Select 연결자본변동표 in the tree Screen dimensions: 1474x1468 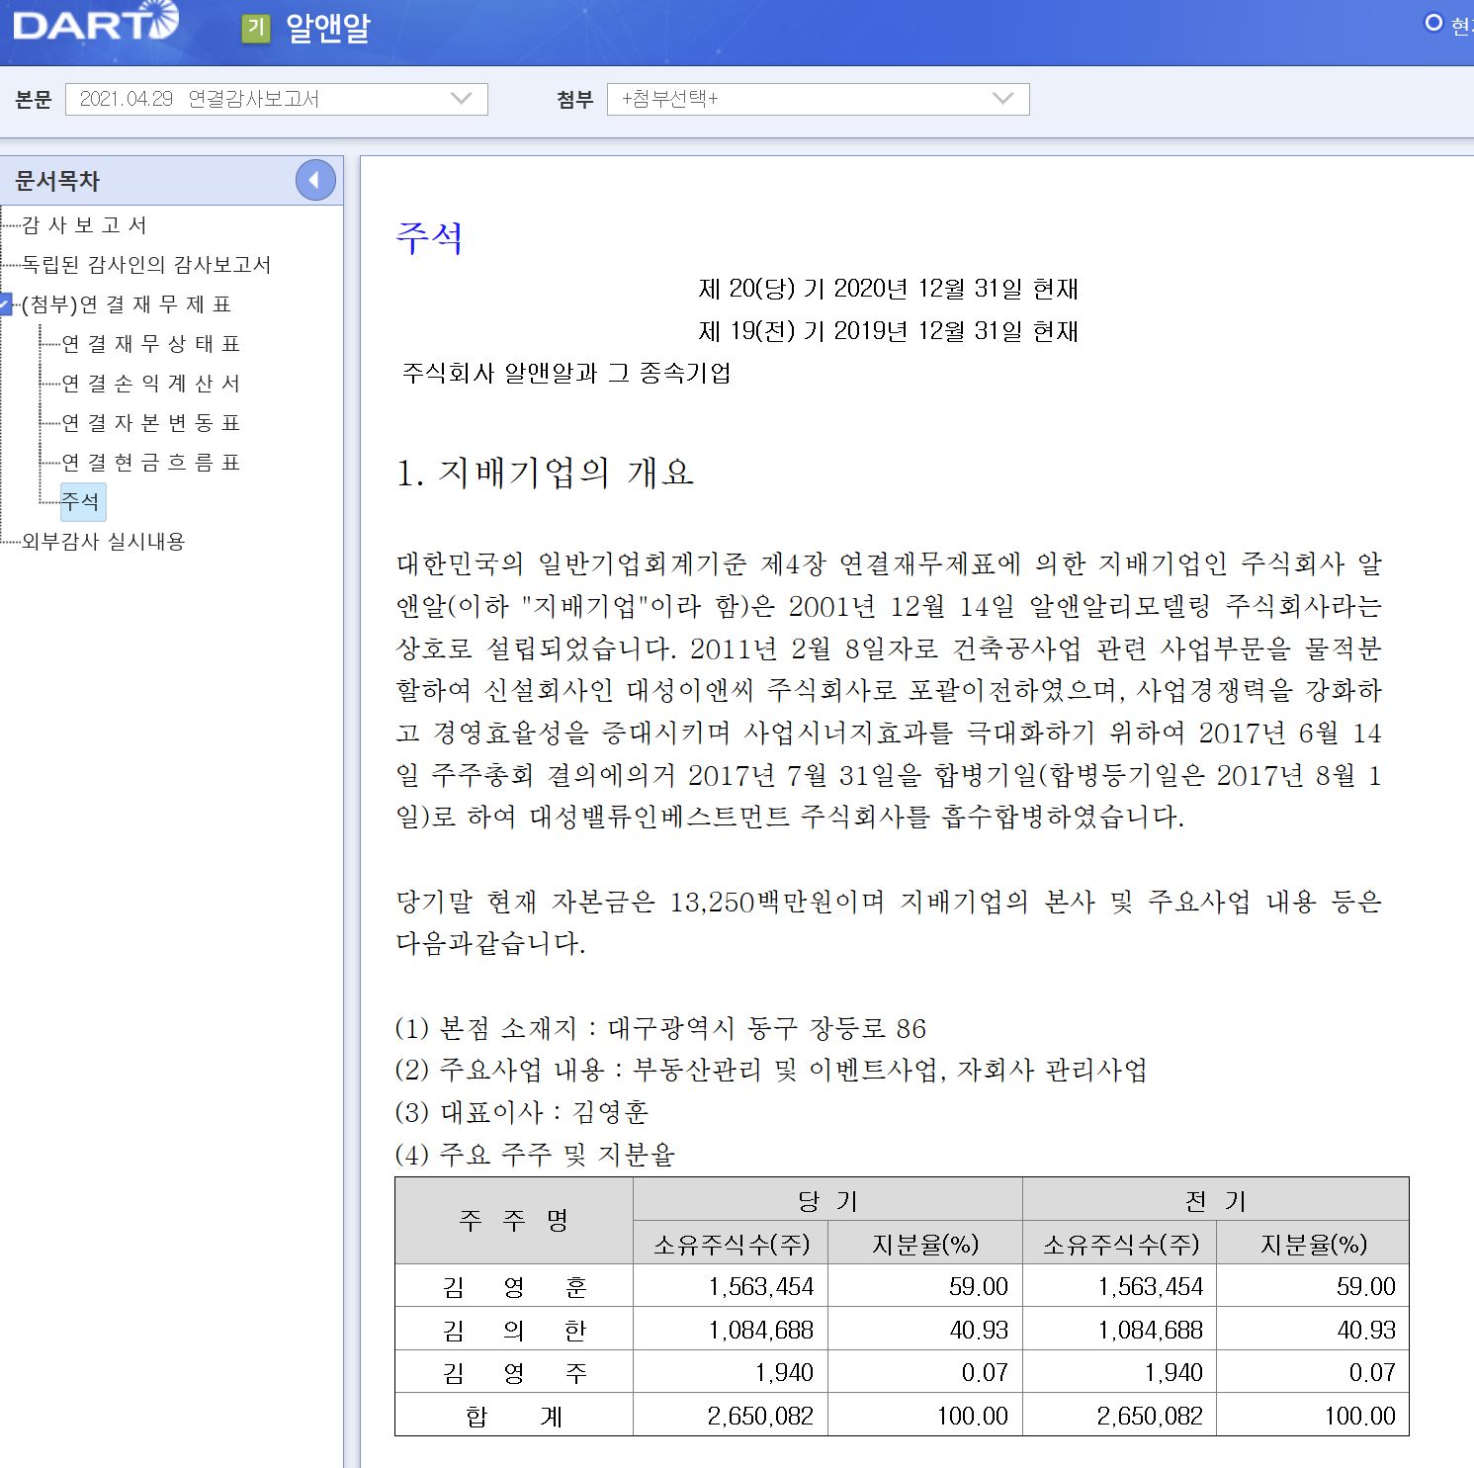(x=150, y=423)
